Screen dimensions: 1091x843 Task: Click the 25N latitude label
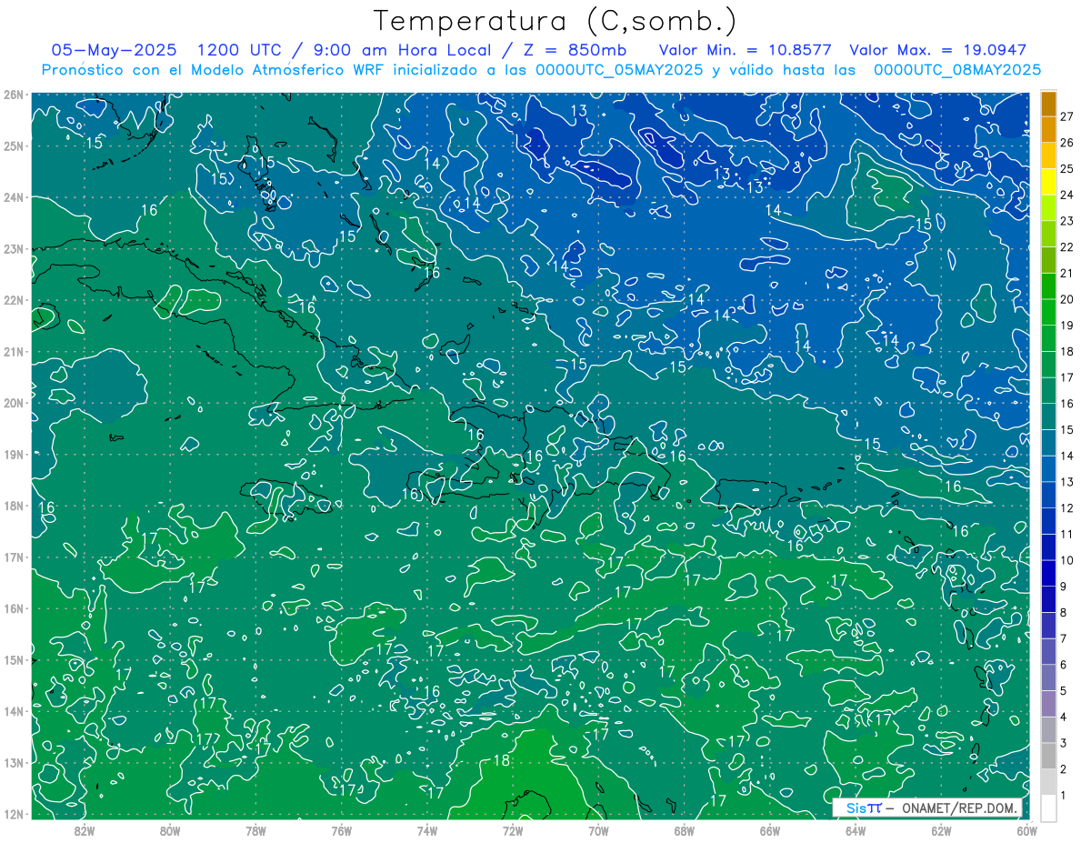[x=14, y=146]
